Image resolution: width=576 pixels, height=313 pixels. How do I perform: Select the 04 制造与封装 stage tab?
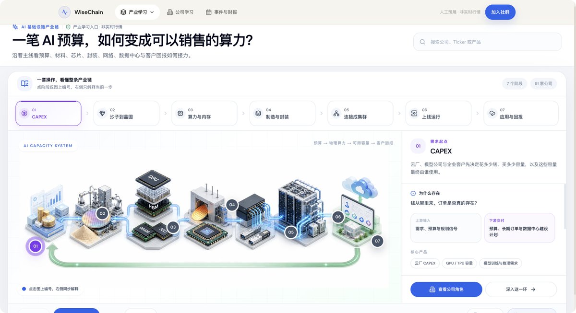(282, 113)
